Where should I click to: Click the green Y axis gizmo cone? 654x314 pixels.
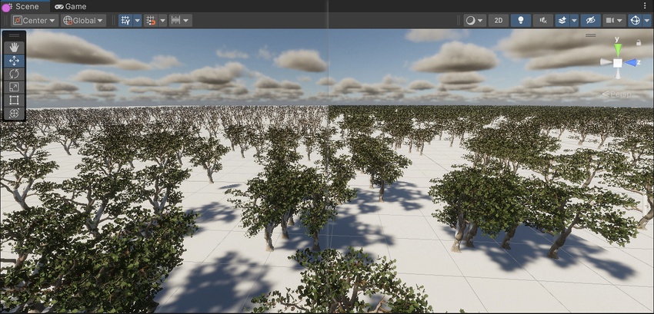[x=617, y=49]
